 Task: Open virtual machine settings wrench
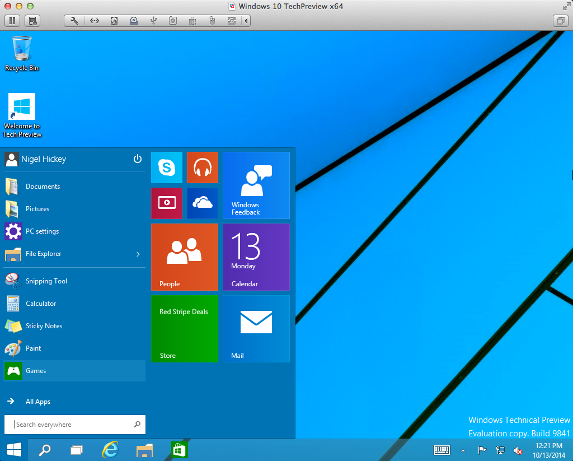pyautogui.click(x=74, y=21)
